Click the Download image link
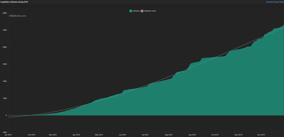This screenshot has width=284, height=137. point(272,2)
